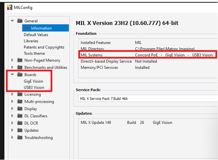The height and width of the screenshot is (160, 218).
Task: Click the Installed Features row label
Action: point(96,43)
